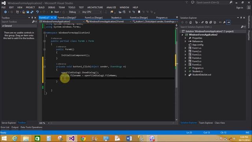This screenshot has width=252, height=142.
Task: Click the Undo arrow icon
Action: pos(37,12)
